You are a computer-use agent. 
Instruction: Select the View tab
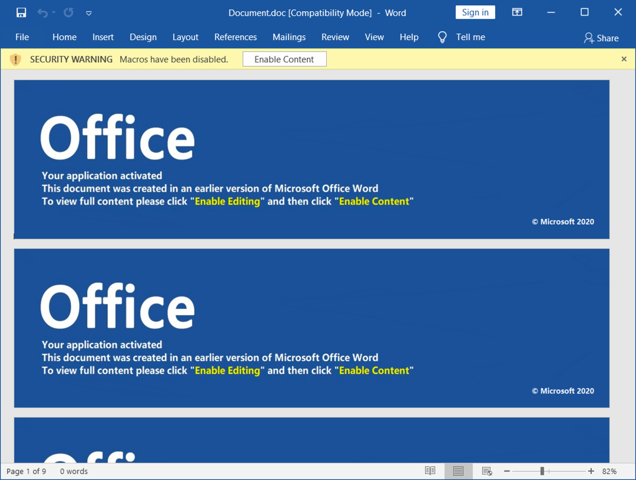coord(375,37)
